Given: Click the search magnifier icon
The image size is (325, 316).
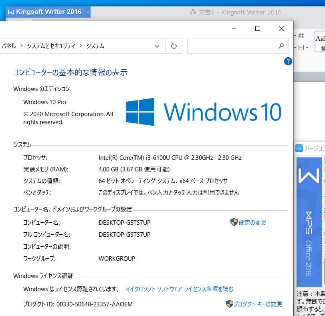Looking at the screenshot, I should (281, 46).
